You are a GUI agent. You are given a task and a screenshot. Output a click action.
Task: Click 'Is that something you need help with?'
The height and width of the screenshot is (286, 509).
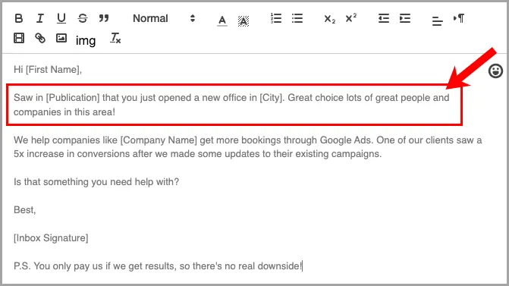(96, 182)
